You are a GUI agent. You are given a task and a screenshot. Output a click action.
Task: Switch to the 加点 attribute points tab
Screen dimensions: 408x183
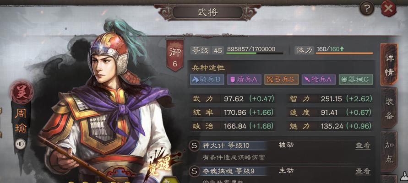389,151
